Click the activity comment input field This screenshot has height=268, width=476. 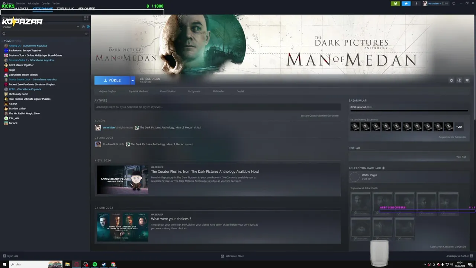pos(218,107)
